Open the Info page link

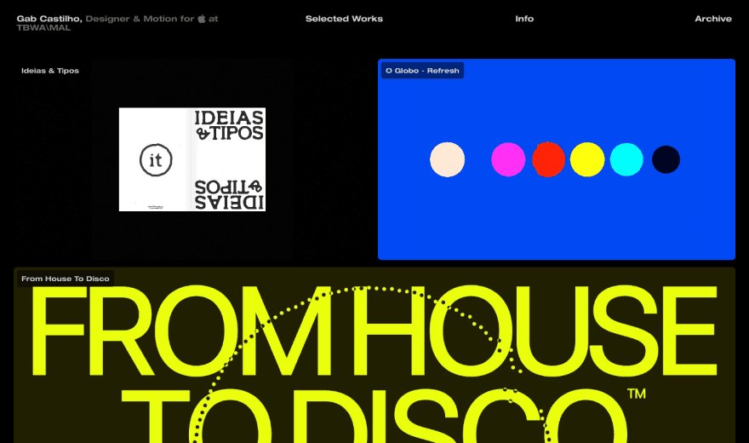click(x=524, y=19)
